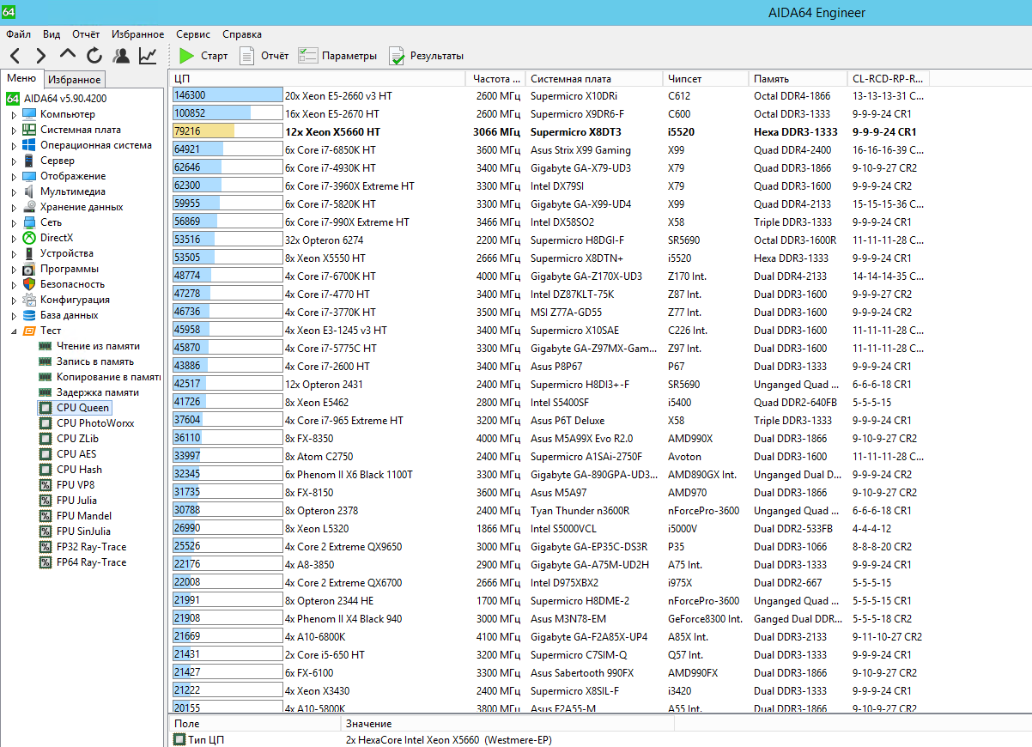1032x747 pixels.
Task: Select the Computer icon in tree
Action: 30,114
